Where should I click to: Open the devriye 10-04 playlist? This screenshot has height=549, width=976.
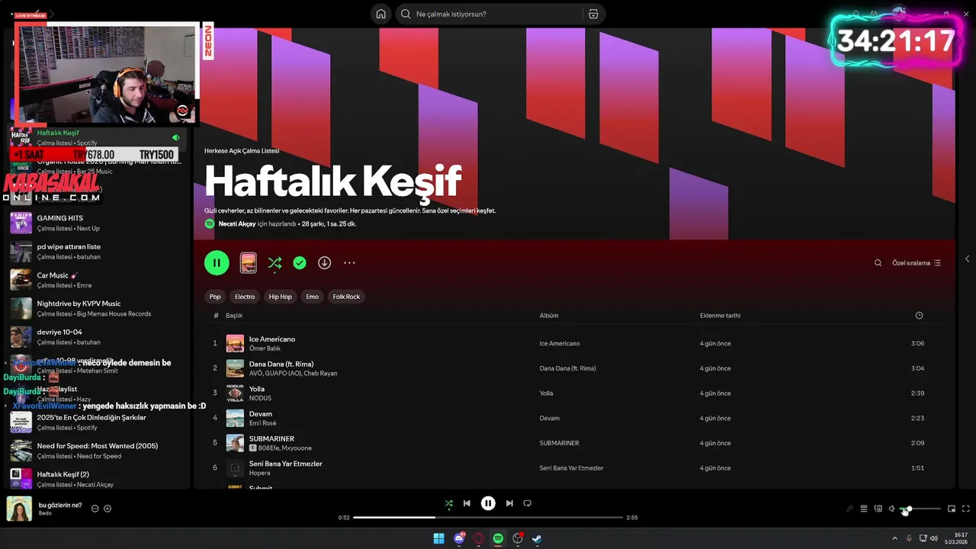pos(98,337)
